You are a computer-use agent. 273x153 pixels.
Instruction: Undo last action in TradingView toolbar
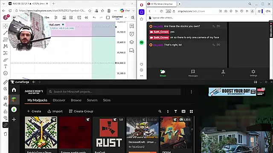click(x=94, y=17)
